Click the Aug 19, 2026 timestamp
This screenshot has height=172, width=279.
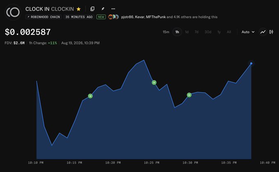pos(80,43)
